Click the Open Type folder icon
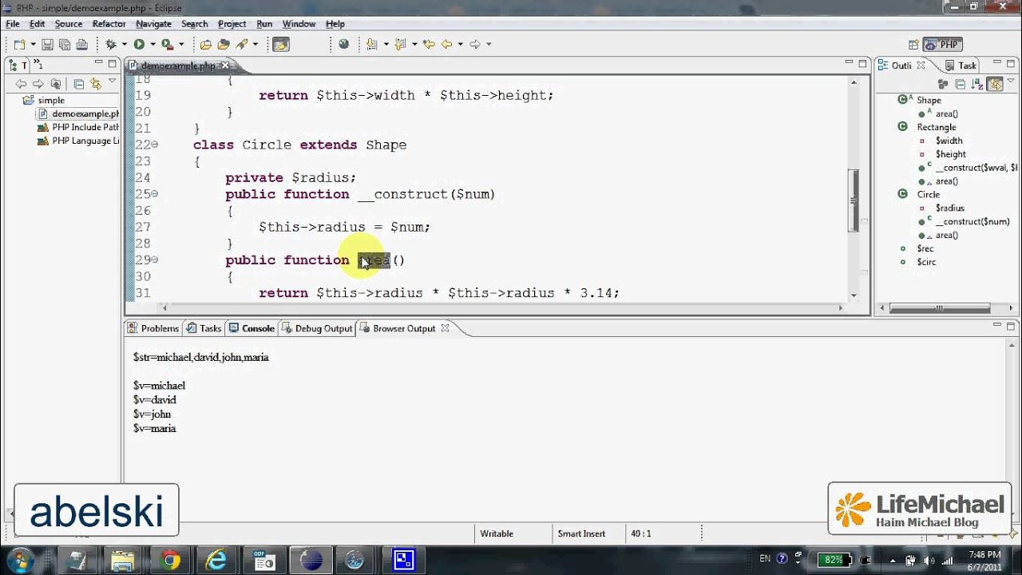1022x575 pixels. (206, 45)
